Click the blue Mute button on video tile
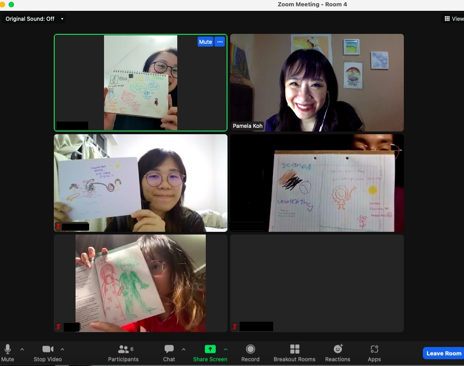 pos(205,42)
